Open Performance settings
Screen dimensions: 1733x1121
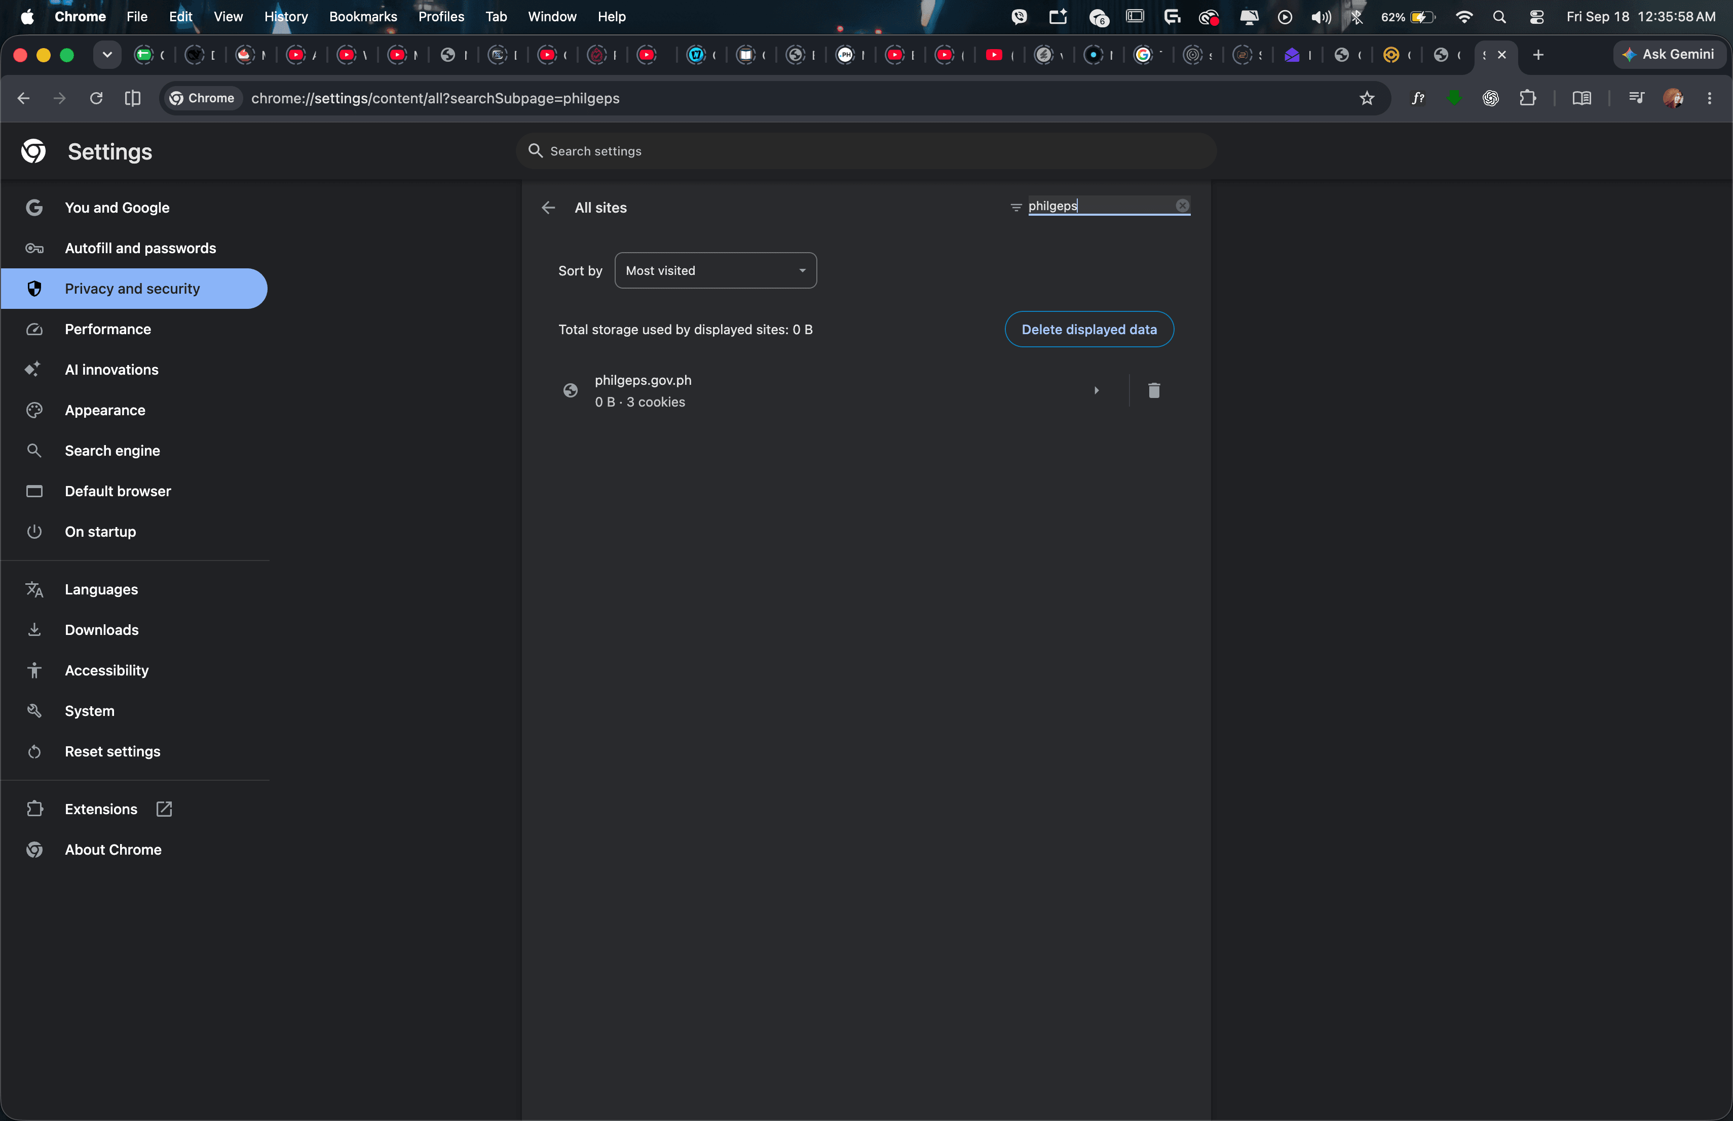pos(135,329)
